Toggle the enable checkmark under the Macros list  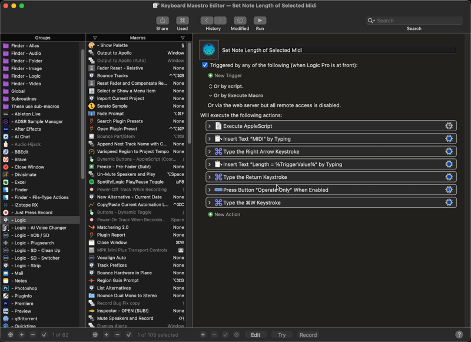tap(128, 334)
